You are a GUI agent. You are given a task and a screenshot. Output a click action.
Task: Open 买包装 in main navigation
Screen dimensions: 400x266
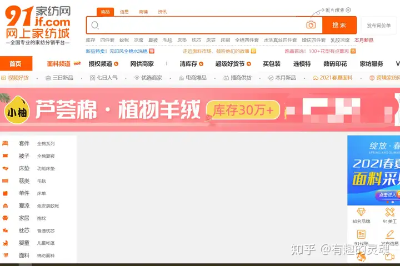coord(272,64)
